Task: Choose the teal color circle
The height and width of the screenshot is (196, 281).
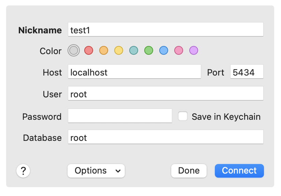Action: [x=134, y=50]
